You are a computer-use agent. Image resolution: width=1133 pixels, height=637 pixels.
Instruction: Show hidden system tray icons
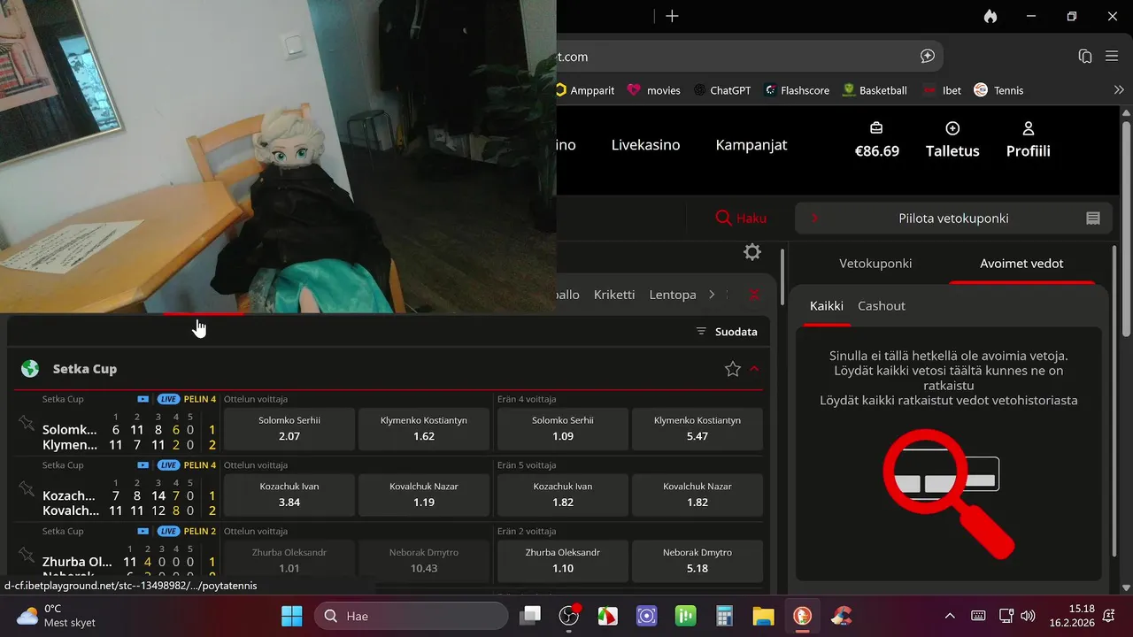950,616
